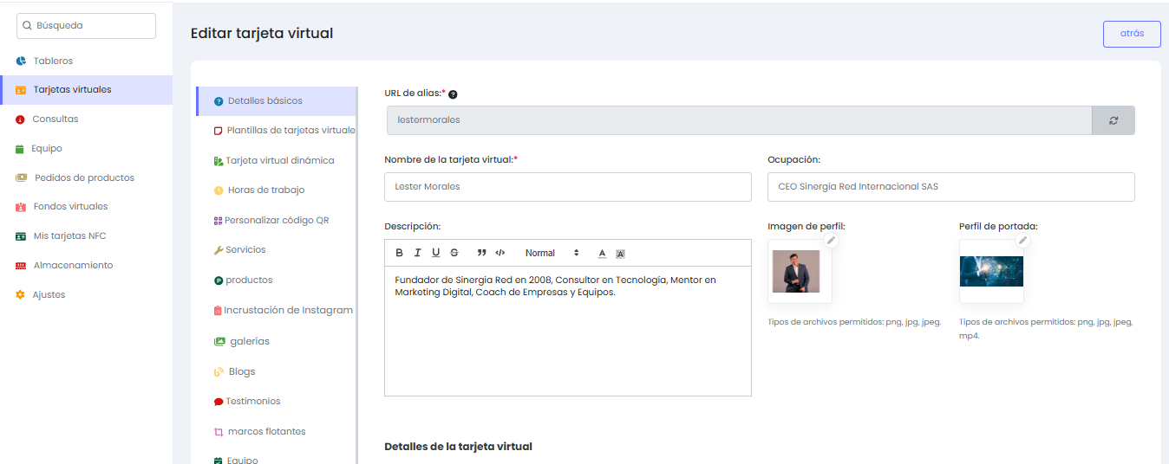Toggle underline formatting in the editor
This screenshot has height=464, width=1169.
pos(435,253)
